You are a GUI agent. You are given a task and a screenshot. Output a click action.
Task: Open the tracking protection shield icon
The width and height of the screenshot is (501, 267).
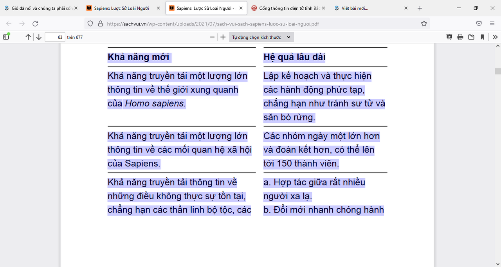(90, 23)
